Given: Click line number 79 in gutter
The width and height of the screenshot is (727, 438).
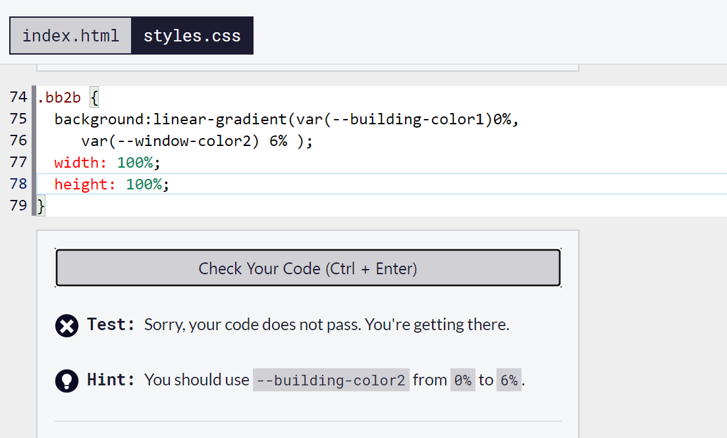Looking at the screenshot, I should [x=18, y=206].
